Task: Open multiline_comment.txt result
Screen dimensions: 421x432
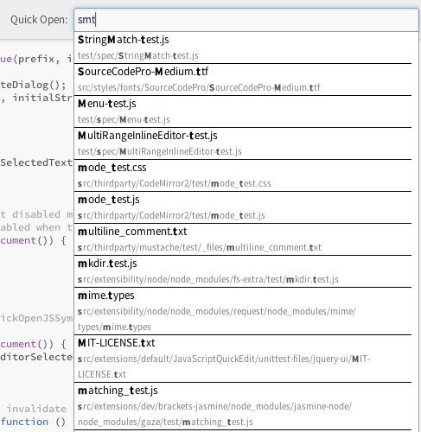Action: point(243,239)
